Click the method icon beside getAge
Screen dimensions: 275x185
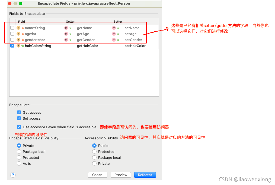point(66,34)
